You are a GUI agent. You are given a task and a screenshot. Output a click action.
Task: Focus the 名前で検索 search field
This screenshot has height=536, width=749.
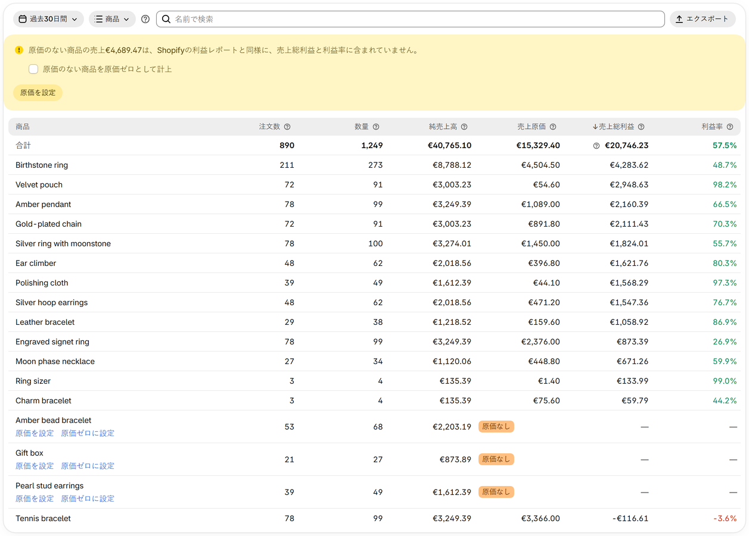click(x=411, y=19)
